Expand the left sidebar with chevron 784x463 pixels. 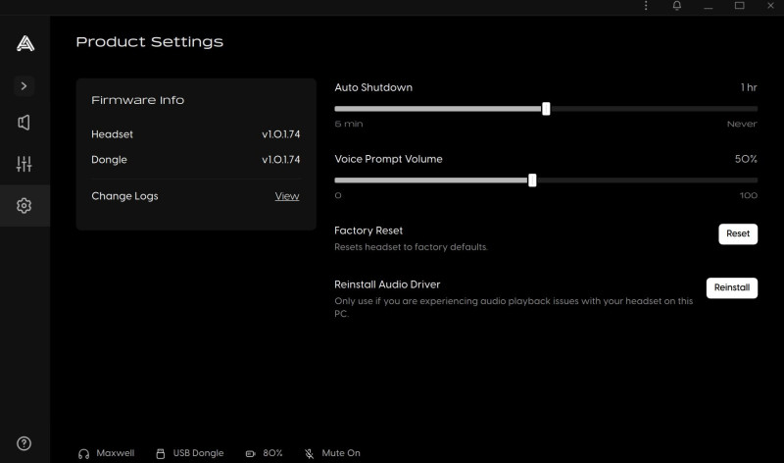pyautogui.click(x=24, y=86)
